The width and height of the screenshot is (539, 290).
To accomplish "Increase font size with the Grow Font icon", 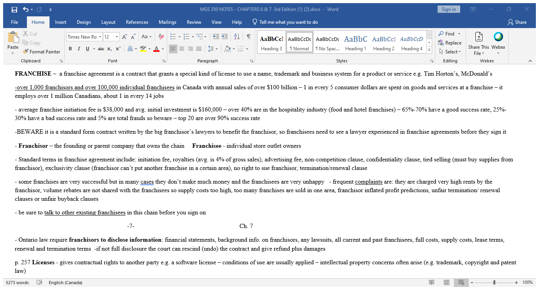I will click(x=124, y=37).
